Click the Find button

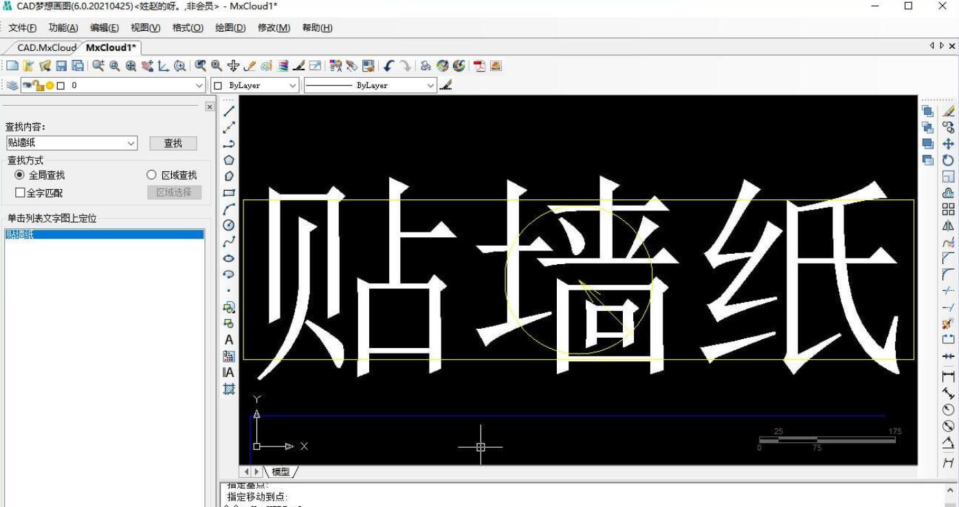point(173,143)
